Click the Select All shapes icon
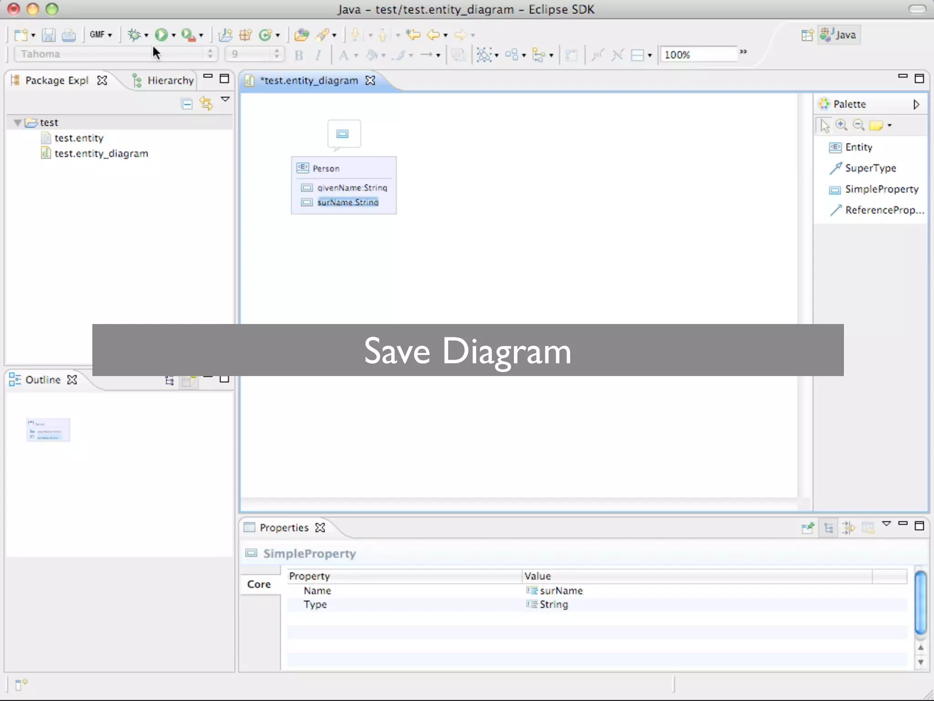This screenshot has width=934, height=701. (x=484, y=55)
